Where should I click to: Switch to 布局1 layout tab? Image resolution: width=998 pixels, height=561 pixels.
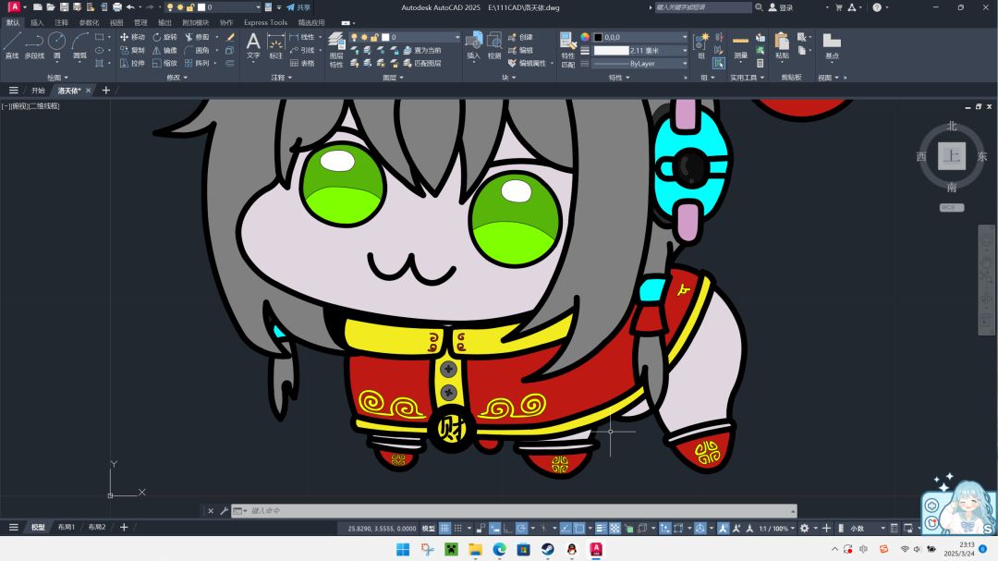(x=67, y=527)
